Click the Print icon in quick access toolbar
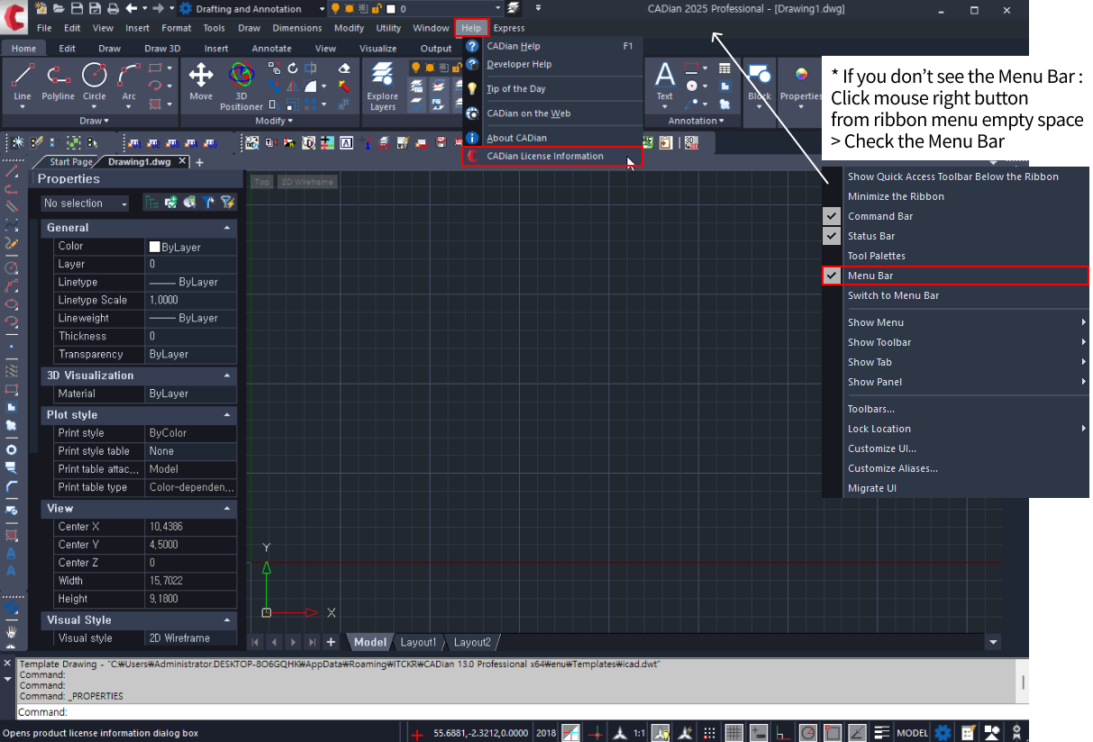The width and height of the screenshot is (1093, 742). coord(113,8)
